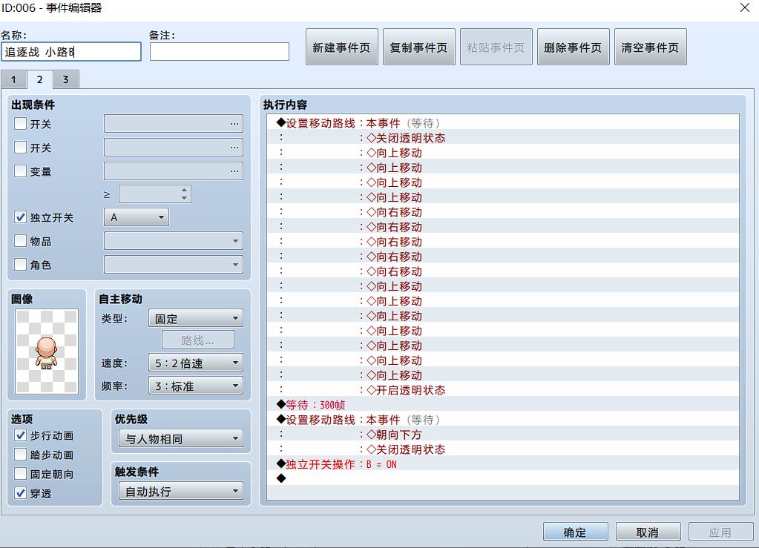Image resolution: width=759 pixels, height=548 pixels.
Task: Enable the 物品 condition checkbox
Action: pyautogui.click(x=20, y=241)
